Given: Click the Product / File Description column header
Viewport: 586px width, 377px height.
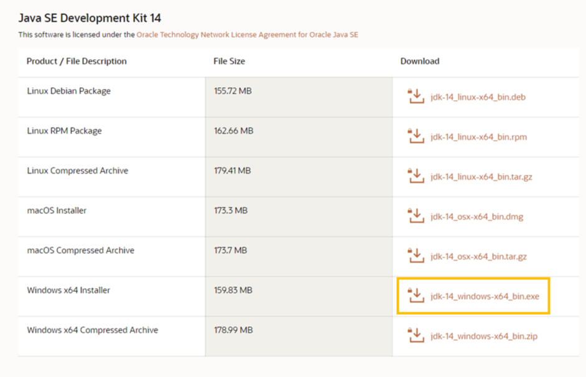Looking at the screenshot, I should pos(77,61).
